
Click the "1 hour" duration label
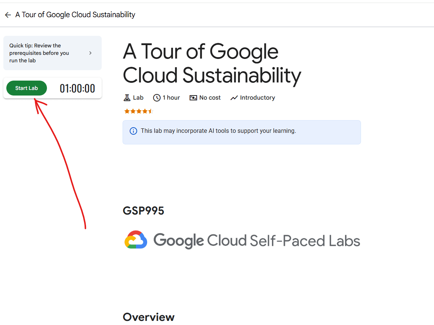(171, 98)
